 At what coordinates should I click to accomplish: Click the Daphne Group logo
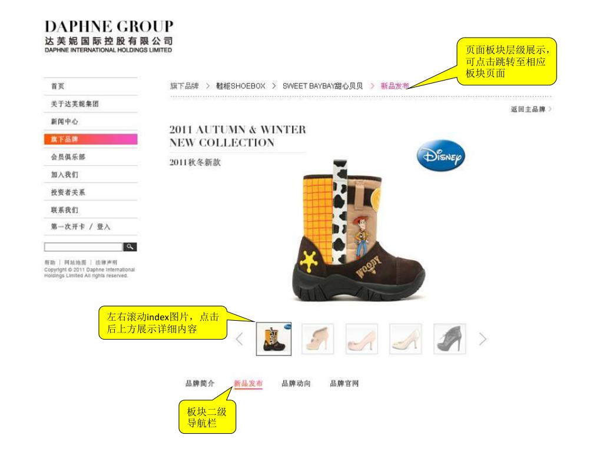coord(109,36)
